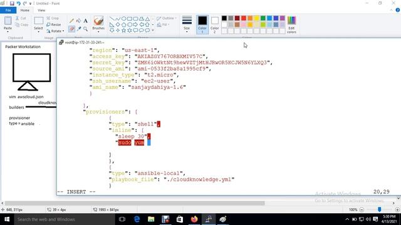Image resolution: width=401 pixels, height=225 pixels.
Task: Select the Text tool
Action: (x=85, y=21)
